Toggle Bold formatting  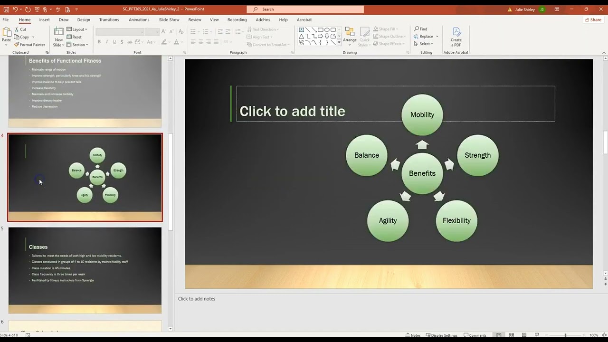pyautogui.click(x=99, y=42)
